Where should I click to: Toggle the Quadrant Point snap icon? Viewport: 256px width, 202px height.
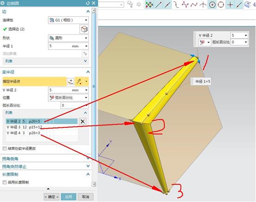click(221, 5)
